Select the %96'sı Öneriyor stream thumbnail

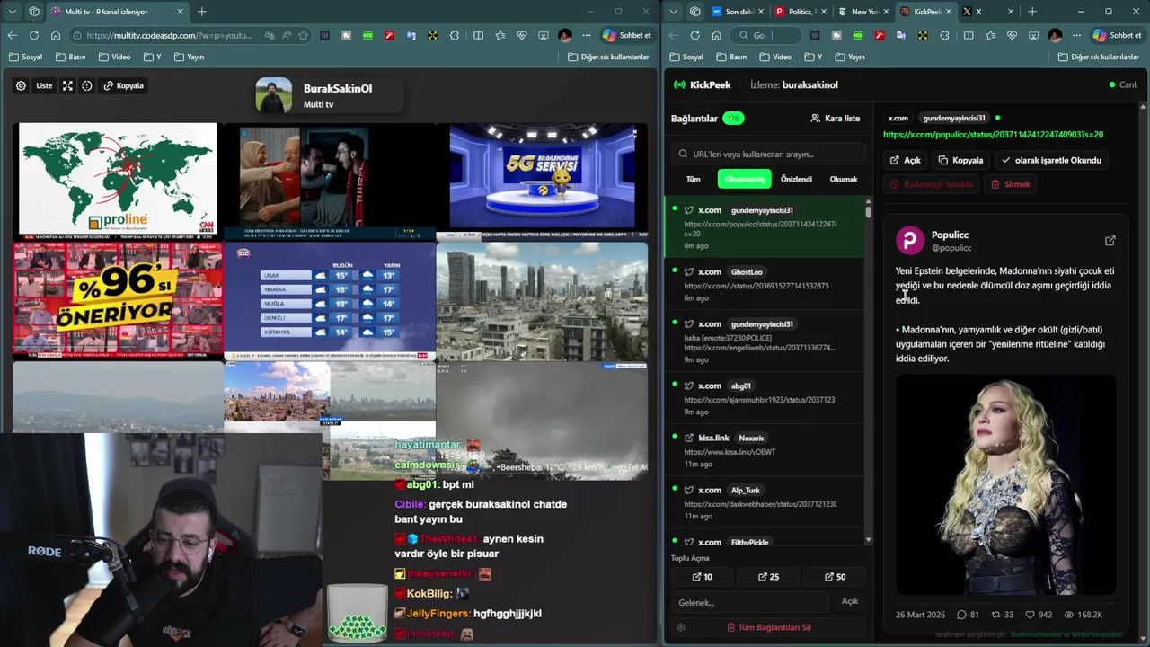[118, 301]
